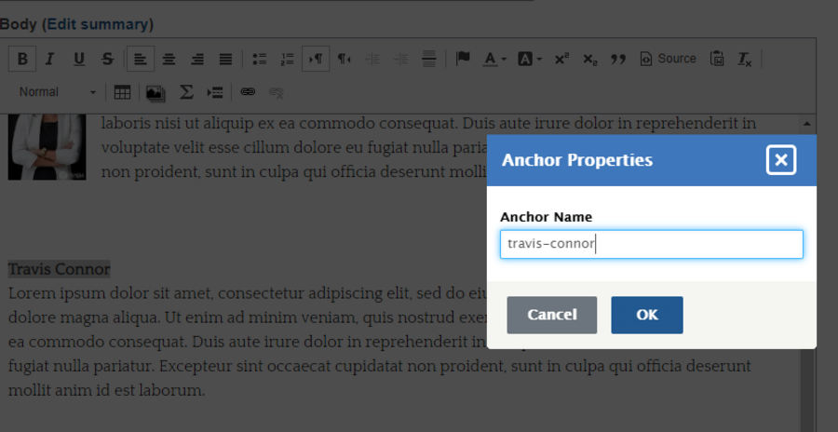Image resolution: width=838 pixels, height=432 pixels.
Task: Click the Anchor Name text field
Action: pyautogui.click(x=651, y=245)
